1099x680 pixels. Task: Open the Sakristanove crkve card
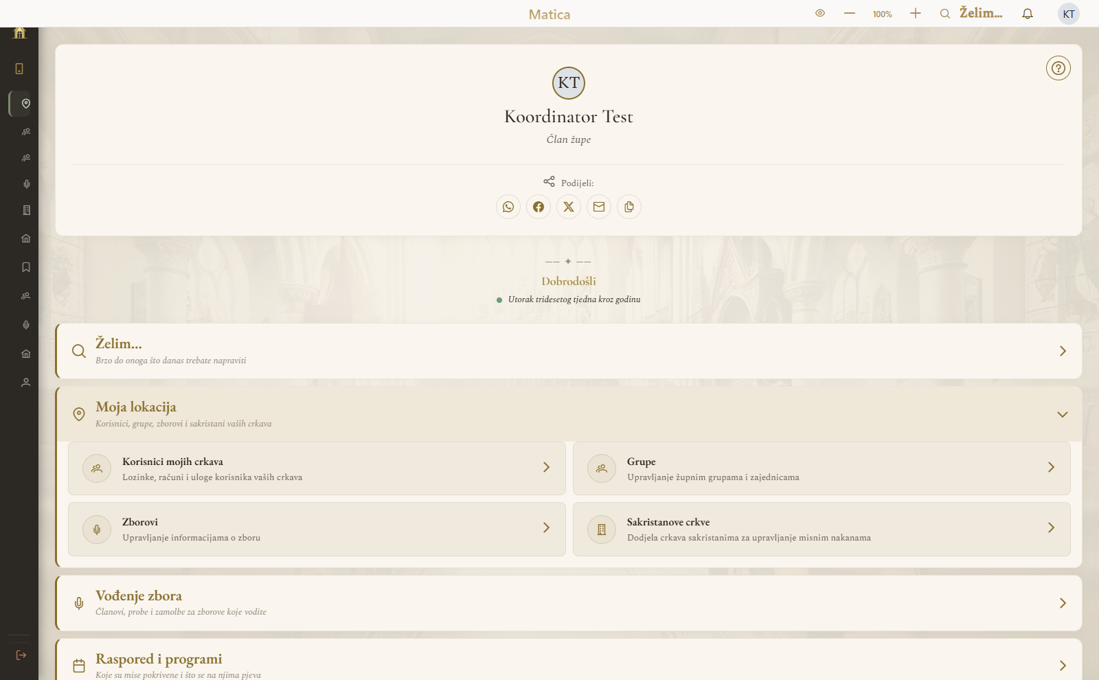822,529
